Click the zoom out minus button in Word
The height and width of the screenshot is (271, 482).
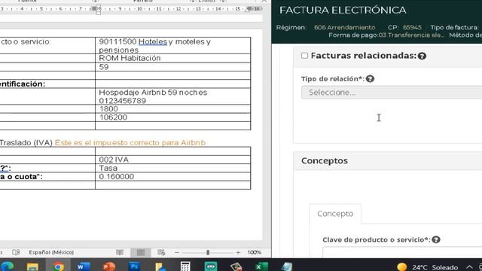click(177, 253)
